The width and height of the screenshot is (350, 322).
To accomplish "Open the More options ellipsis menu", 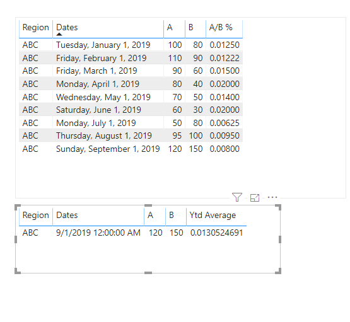I will click(272, 197).
